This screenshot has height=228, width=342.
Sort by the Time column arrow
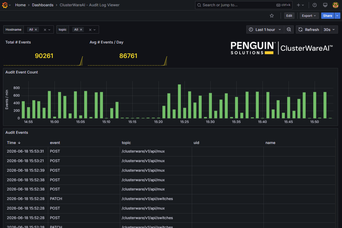(19, 143)
